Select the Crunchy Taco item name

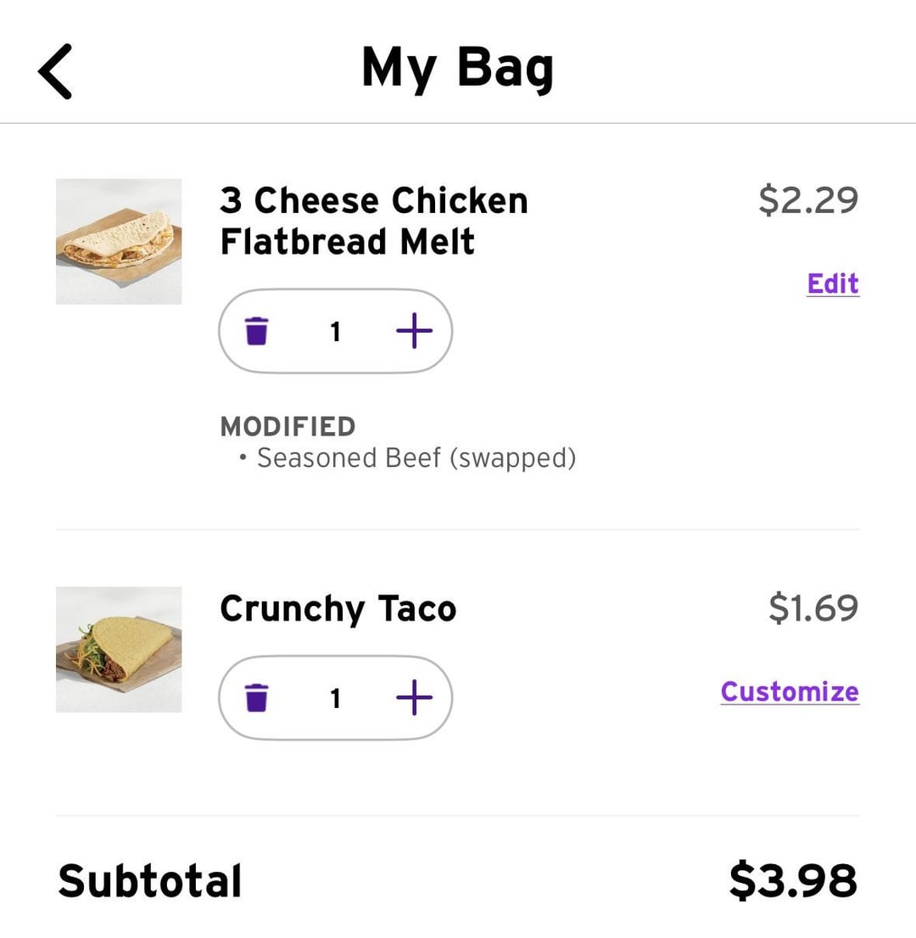coord(338,609)
